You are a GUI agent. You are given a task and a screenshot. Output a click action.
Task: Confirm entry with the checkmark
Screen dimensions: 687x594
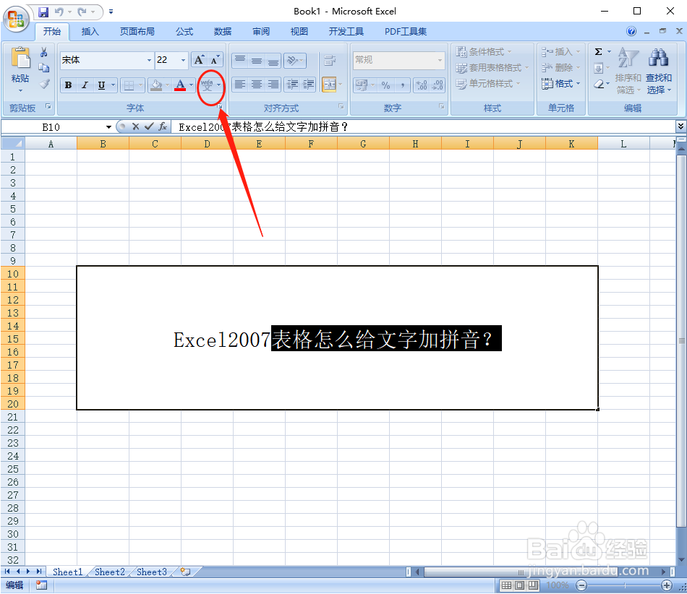coord(149,126)
